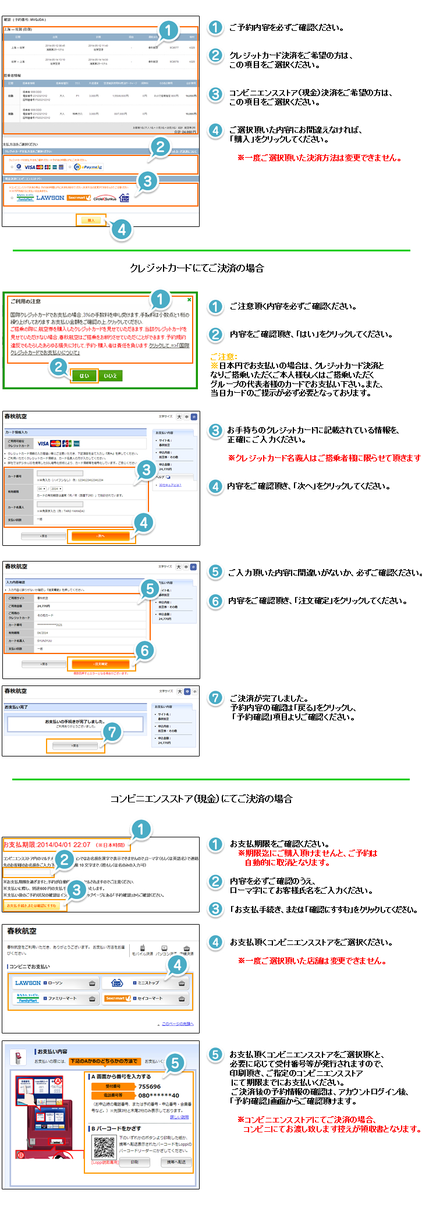
Task: Choose the ミニストップ convenience store button
Action: coord(145,983)
